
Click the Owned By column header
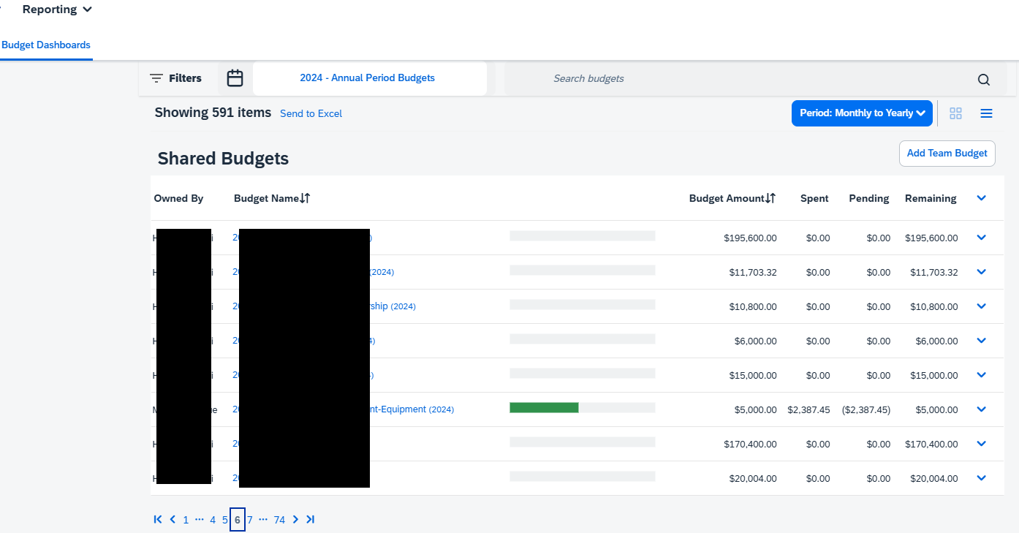[178, 198]
